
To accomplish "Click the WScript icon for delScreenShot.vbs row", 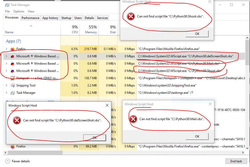I will tap(12, 56).
